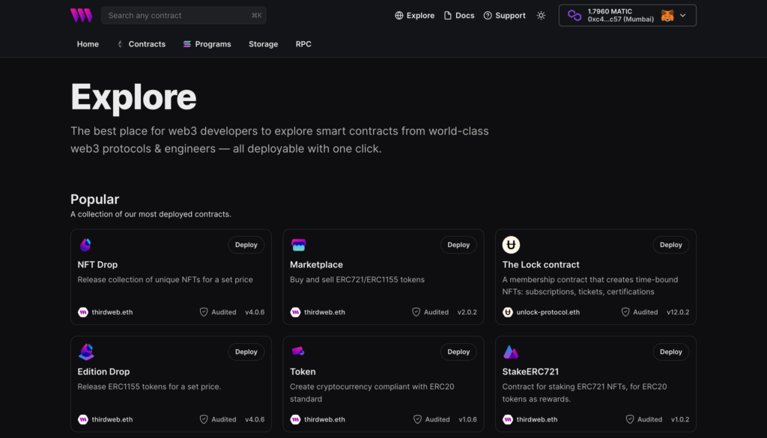Deploy the StakeERC721 contract
767x438 pixels.
pyautogui.click(x=670, y=352)
